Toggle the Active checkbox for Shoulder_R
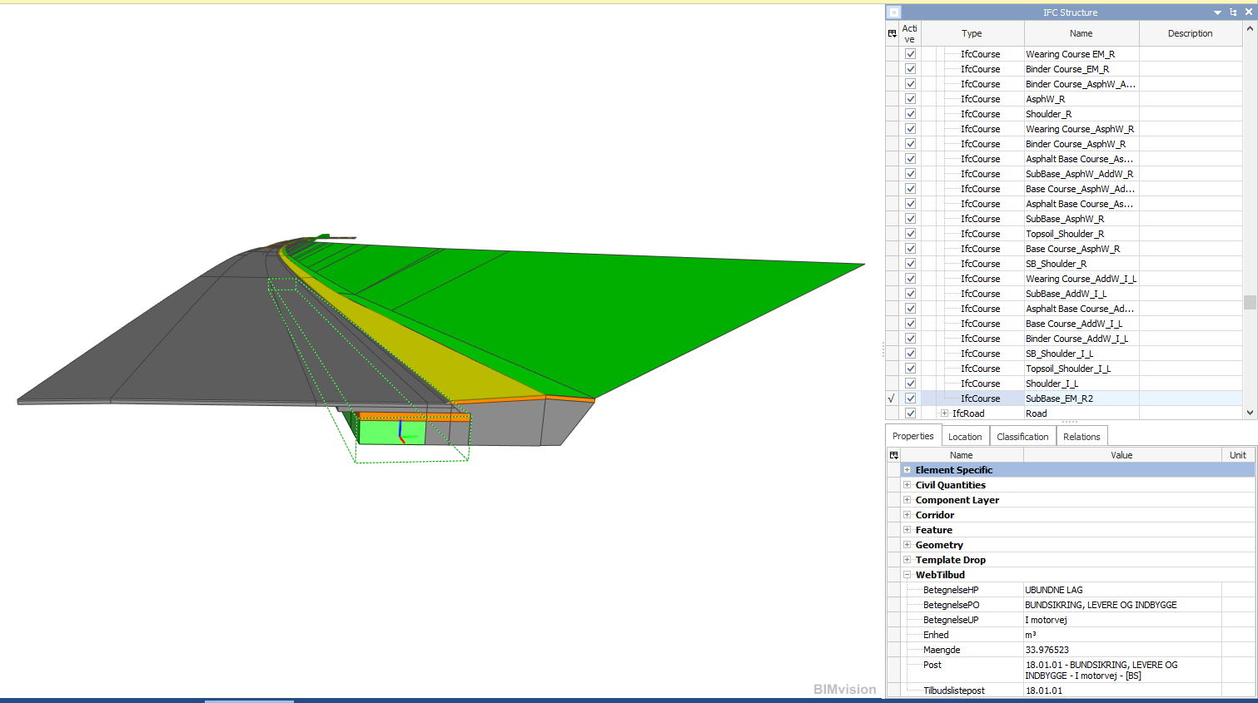 pos(910,114)
